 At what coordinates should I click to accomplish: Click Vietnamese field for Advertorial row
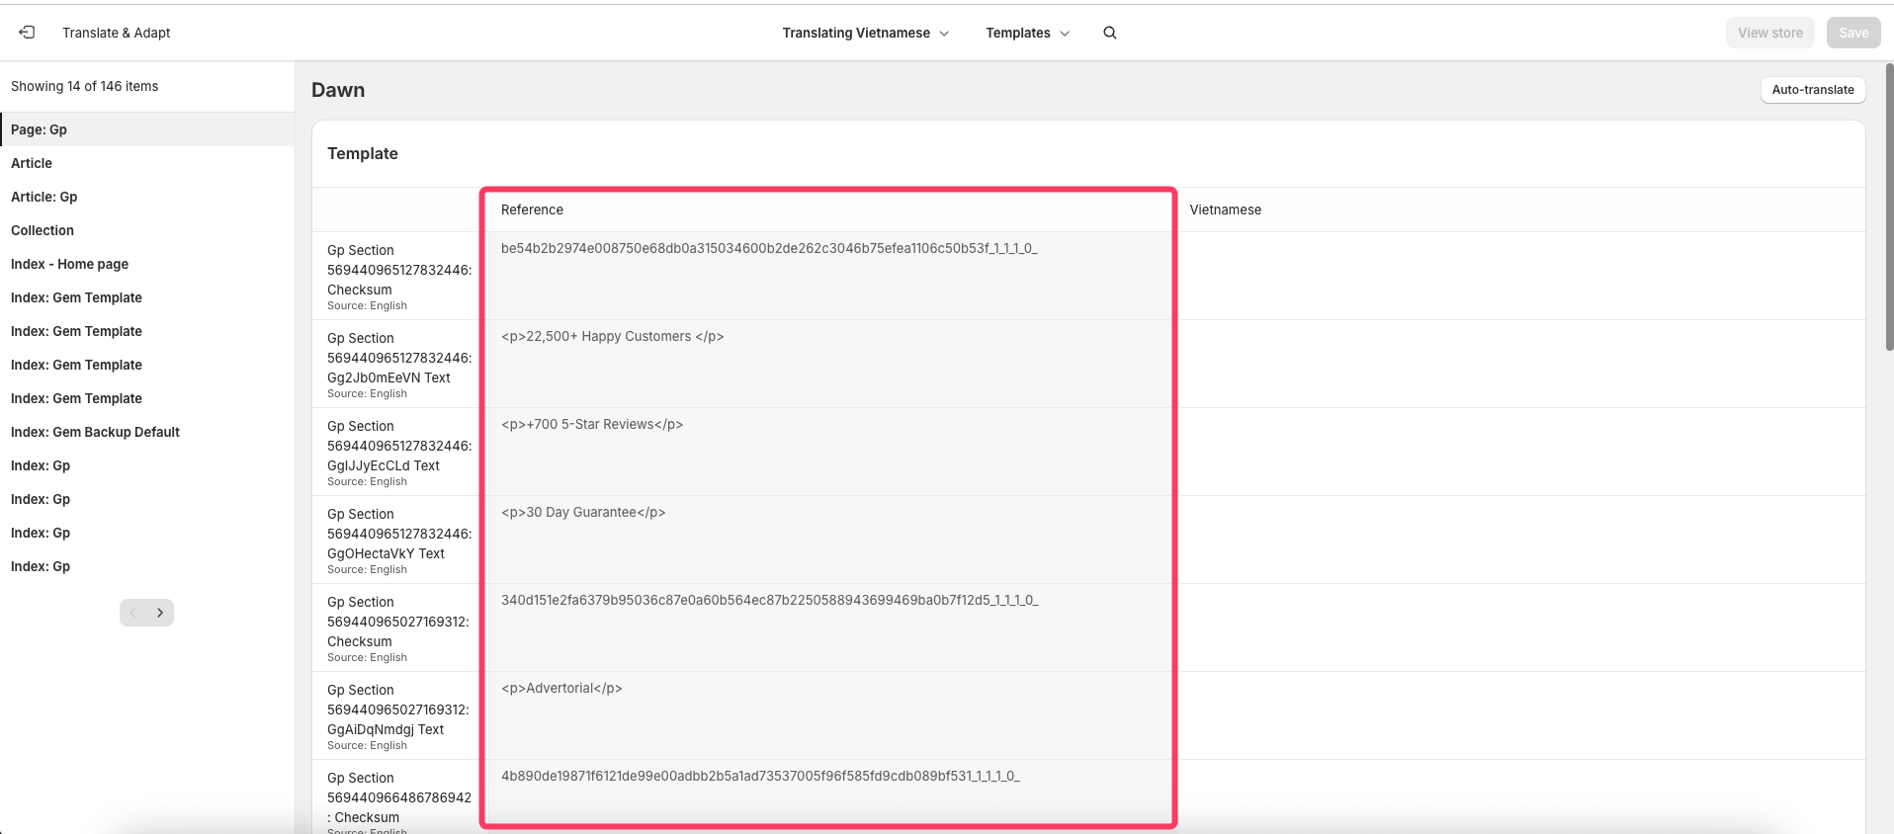1518,714
